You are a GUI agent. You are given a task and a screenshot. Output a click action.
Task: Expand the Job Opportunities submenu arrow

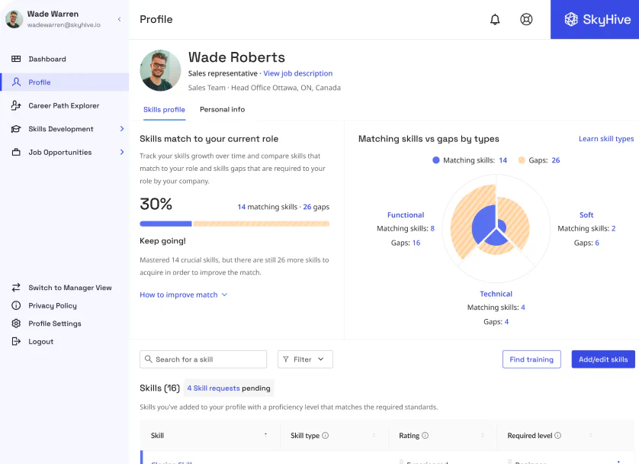pyautogui.click(x=122, y=152)
